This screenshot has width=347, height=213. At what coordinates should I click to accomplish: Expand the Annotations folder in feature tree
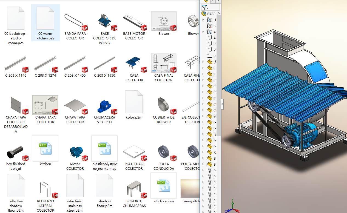(x=203, y=32)
